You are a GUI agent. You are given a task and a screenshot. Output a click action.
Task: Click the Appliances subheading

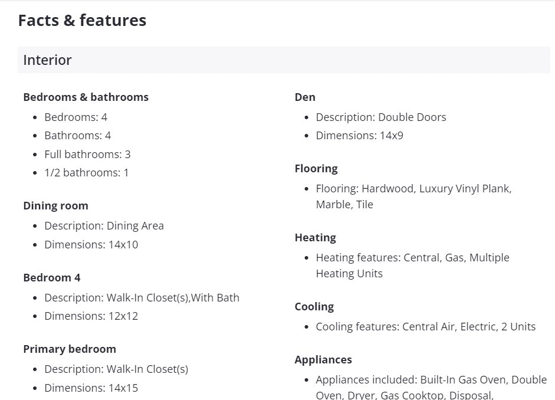(x=324, y=360)
